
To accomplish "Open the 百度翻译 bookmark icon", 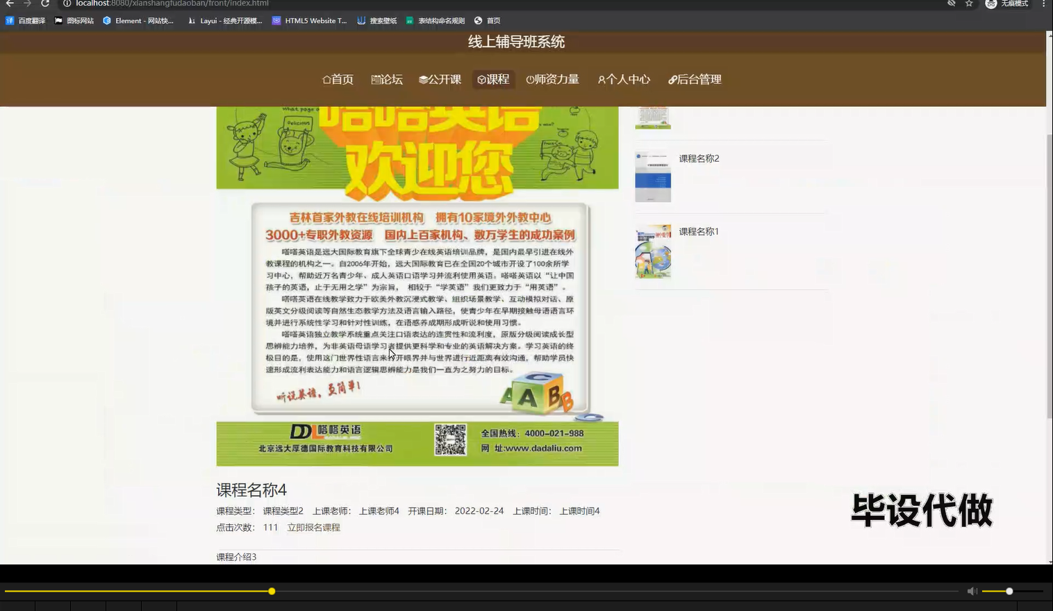I will 10,20.
